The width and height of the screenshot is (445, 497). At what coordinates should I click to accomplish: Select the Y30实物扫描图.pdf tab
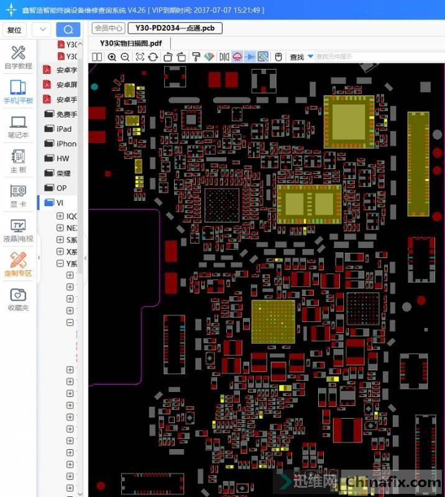point(131,43)
